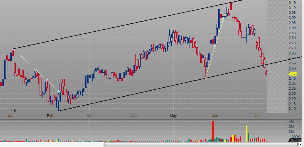Screen dimensions: 304x147
Task: Select the white trendline's middle anchor near Feb
Action: click(47, 80)
